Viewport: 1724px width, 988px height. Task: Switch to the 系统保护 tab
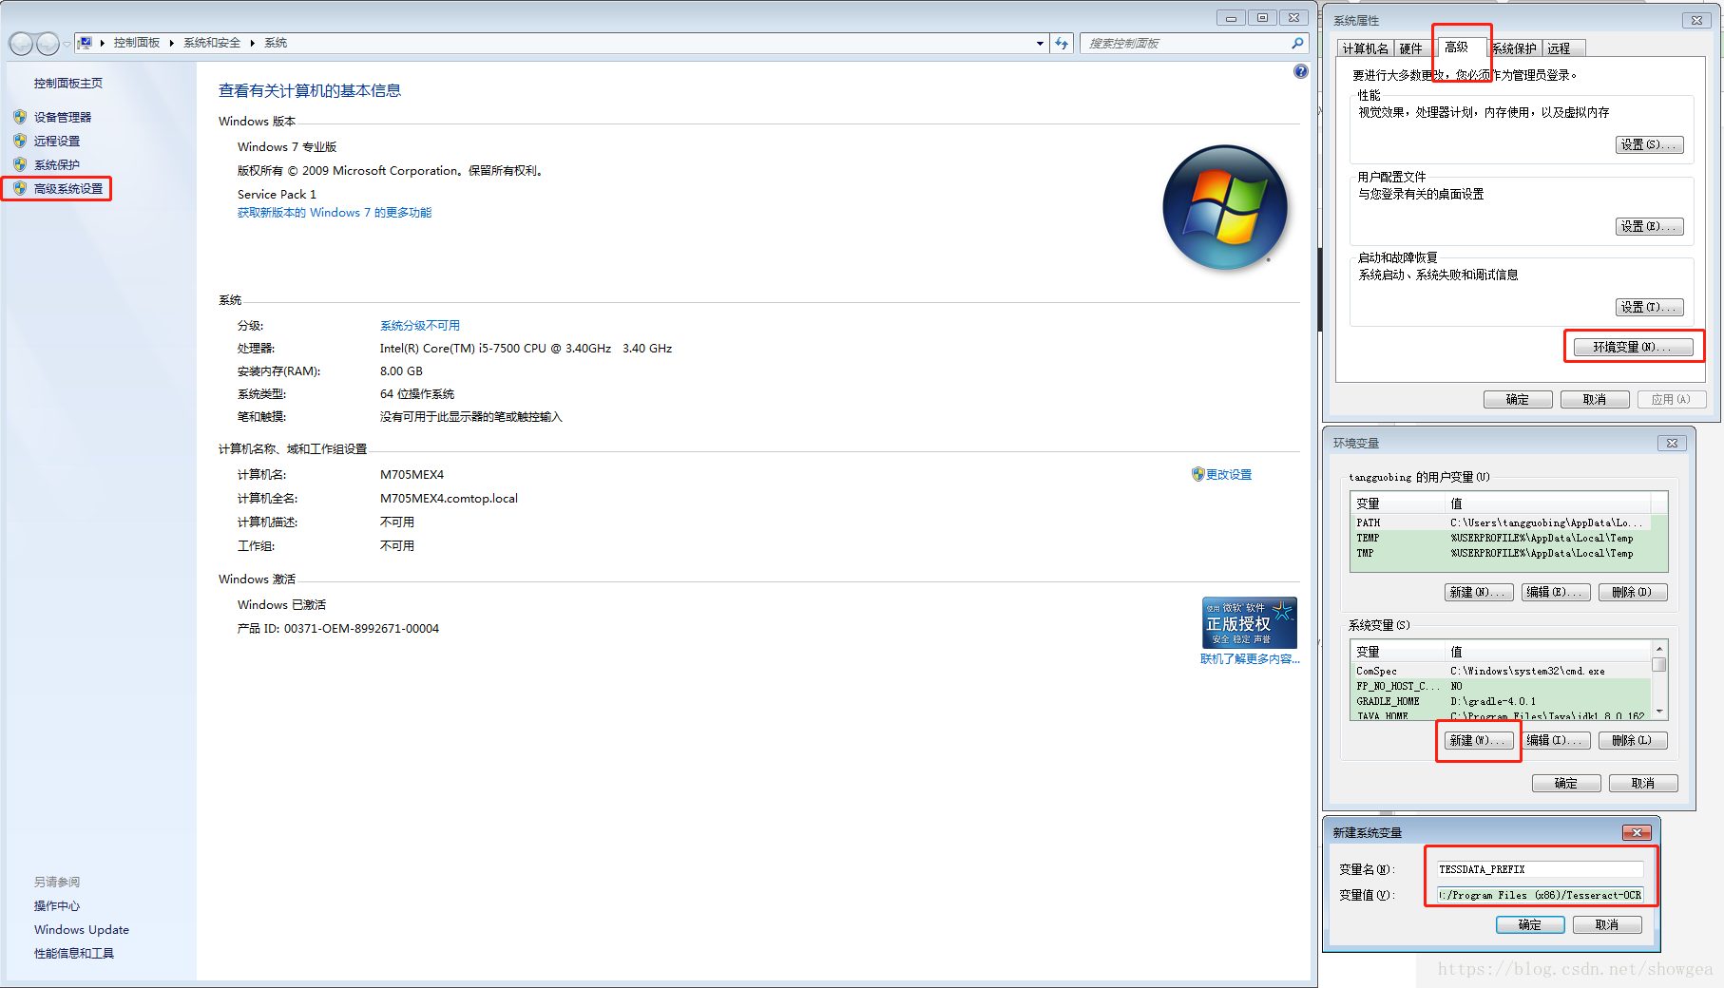pos(1514,48)
